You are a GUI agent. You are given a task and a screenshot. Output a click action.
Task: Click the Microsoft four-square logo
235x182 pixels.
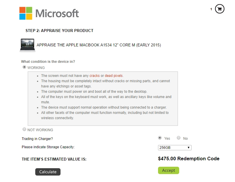pyautogui.click(x=26, y=13)
